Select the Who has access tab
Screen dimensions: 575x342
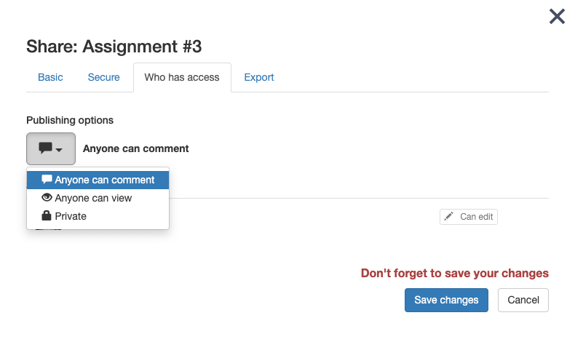182,77
